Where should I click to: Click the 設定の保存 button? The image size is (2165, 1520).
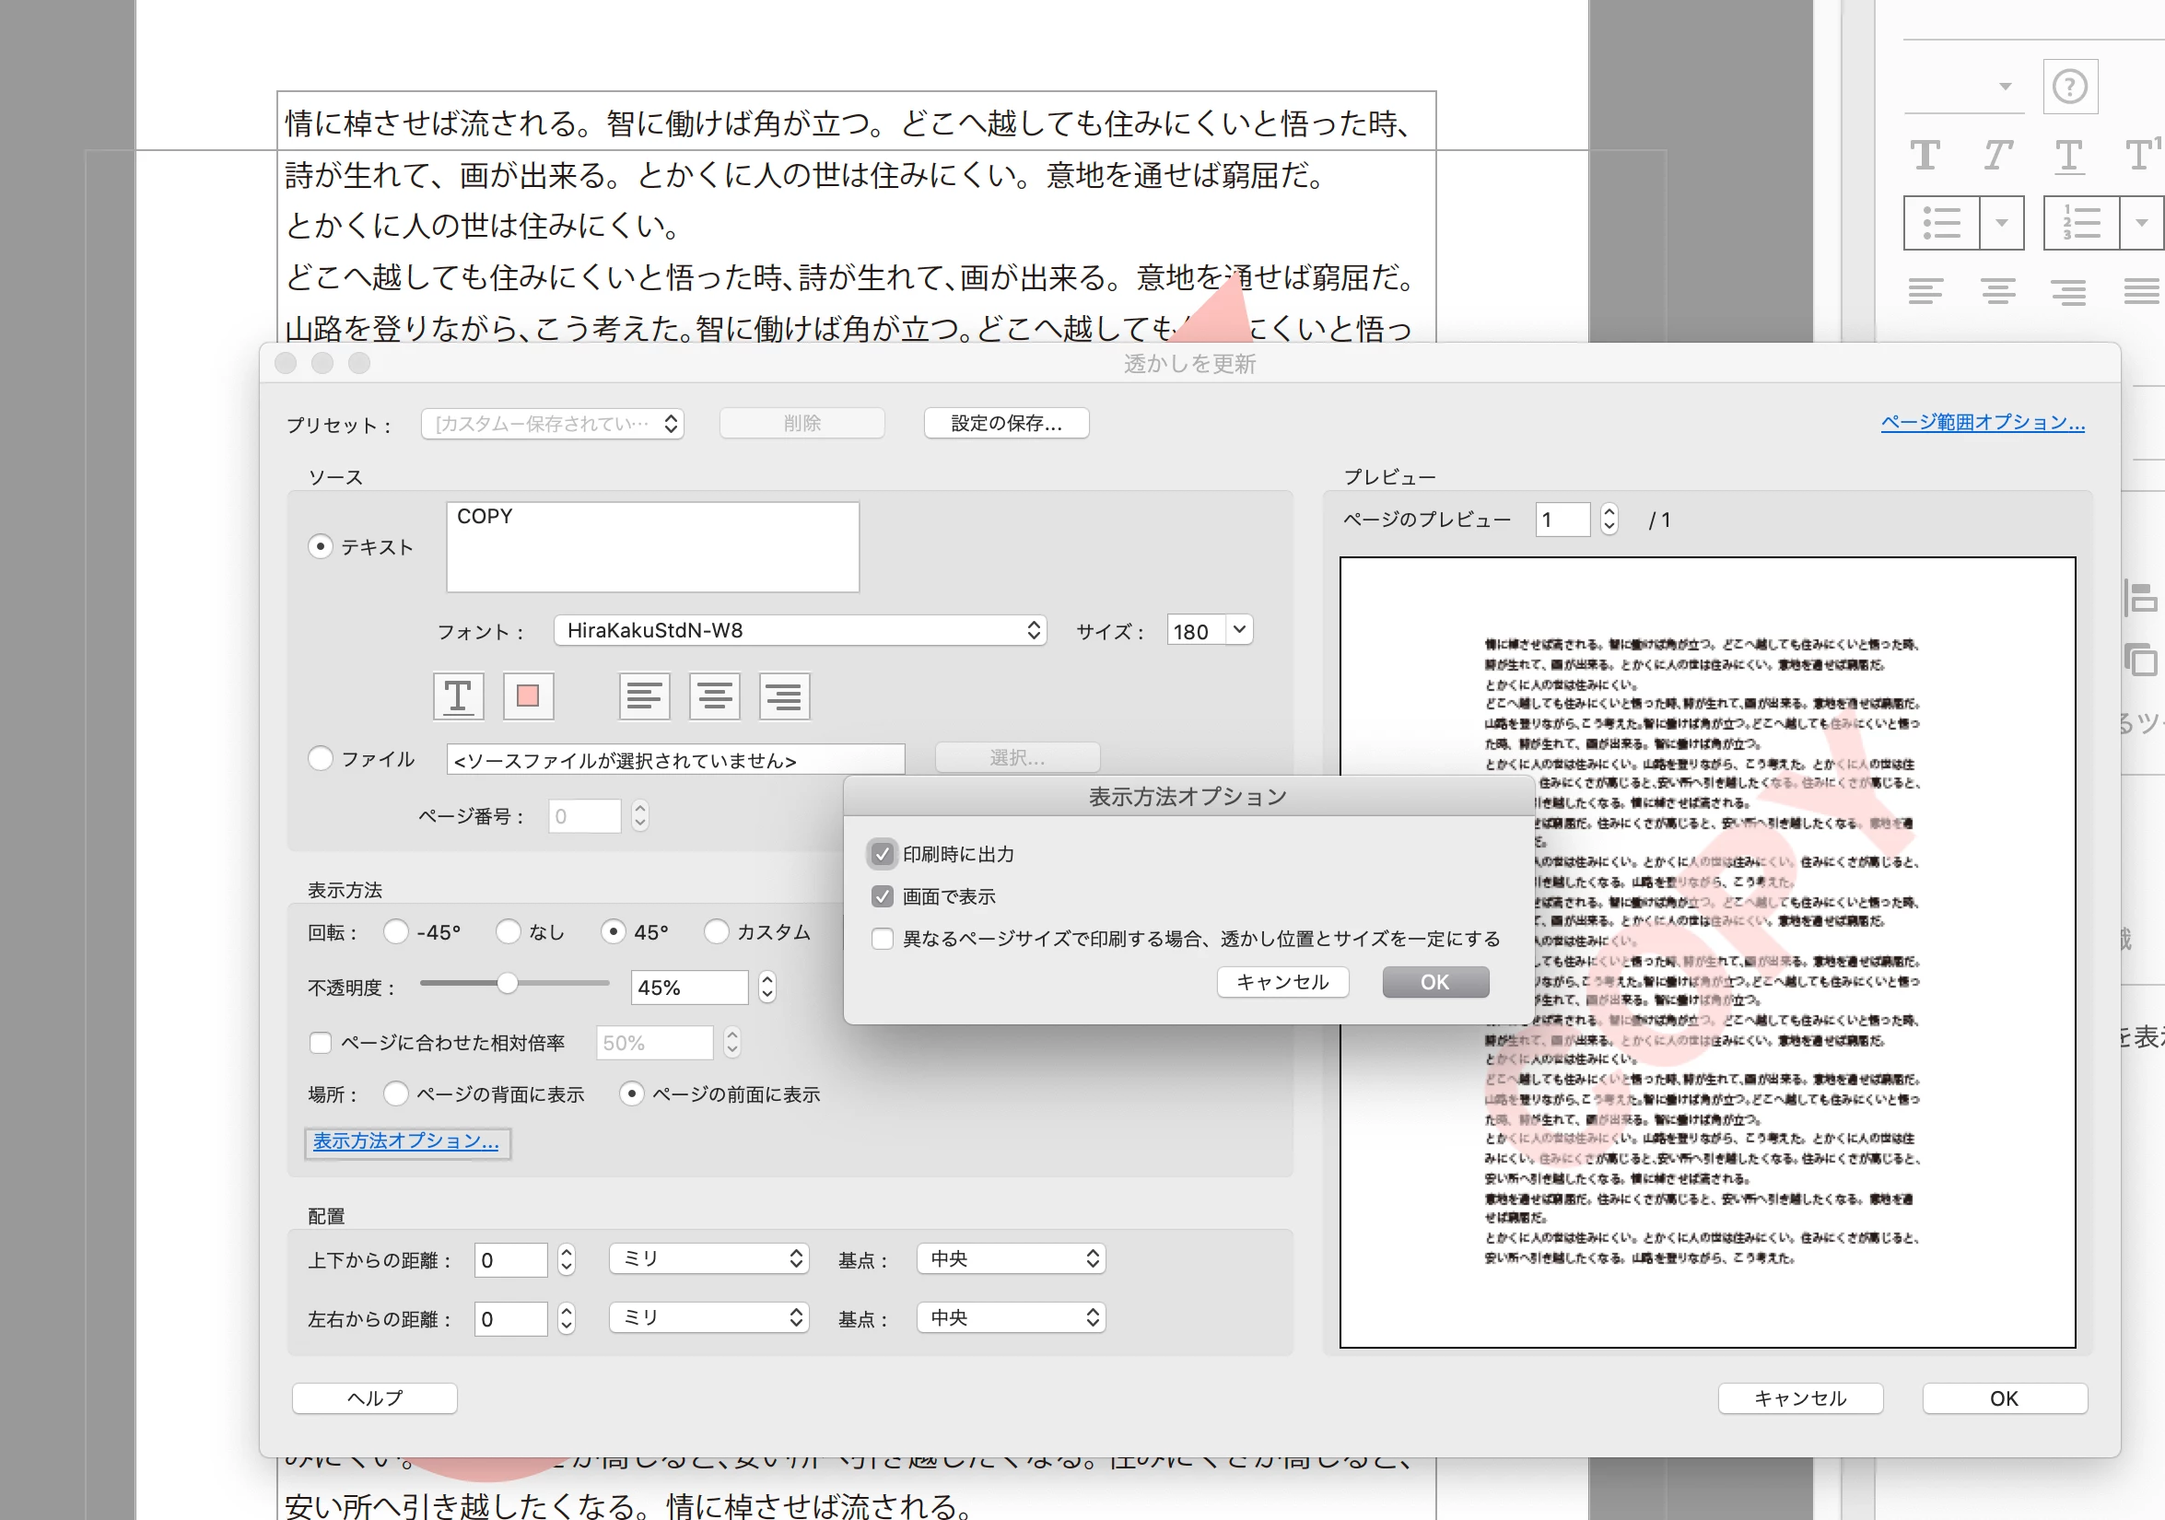click(1006, 424)
